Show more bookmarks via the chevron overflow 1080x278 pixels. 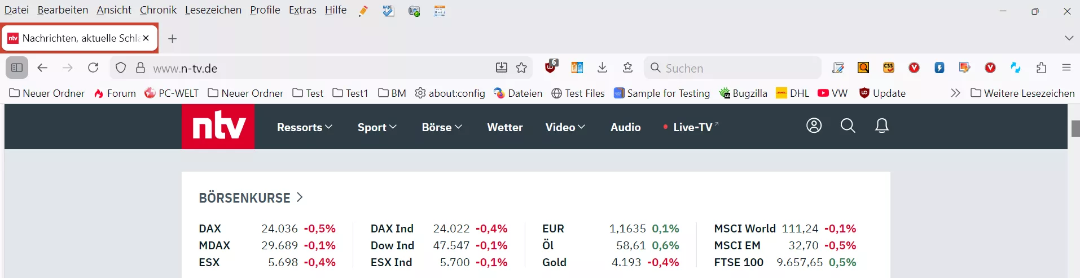pos(955,93)
